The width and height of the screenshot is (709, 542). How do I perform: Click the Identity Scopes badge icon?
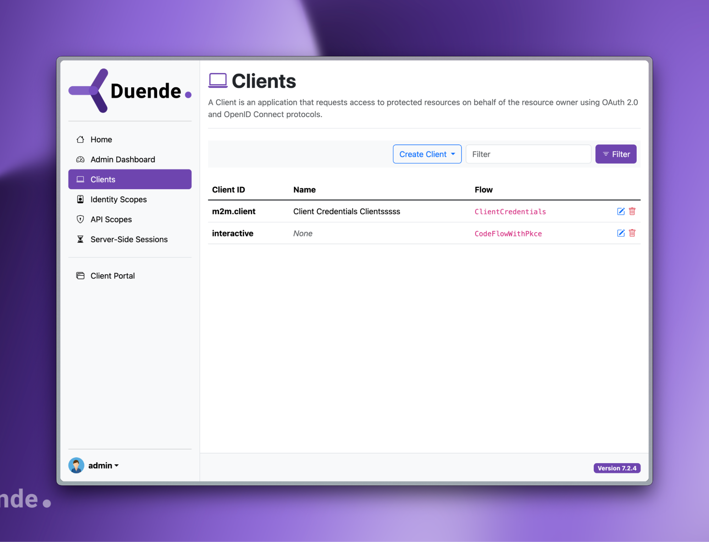(81, 199)
